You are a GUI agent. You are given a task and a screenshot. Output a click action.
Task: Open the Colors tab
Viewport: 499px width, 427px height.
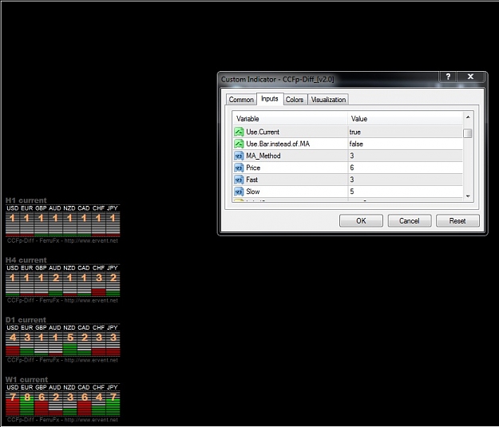point(295,100)
